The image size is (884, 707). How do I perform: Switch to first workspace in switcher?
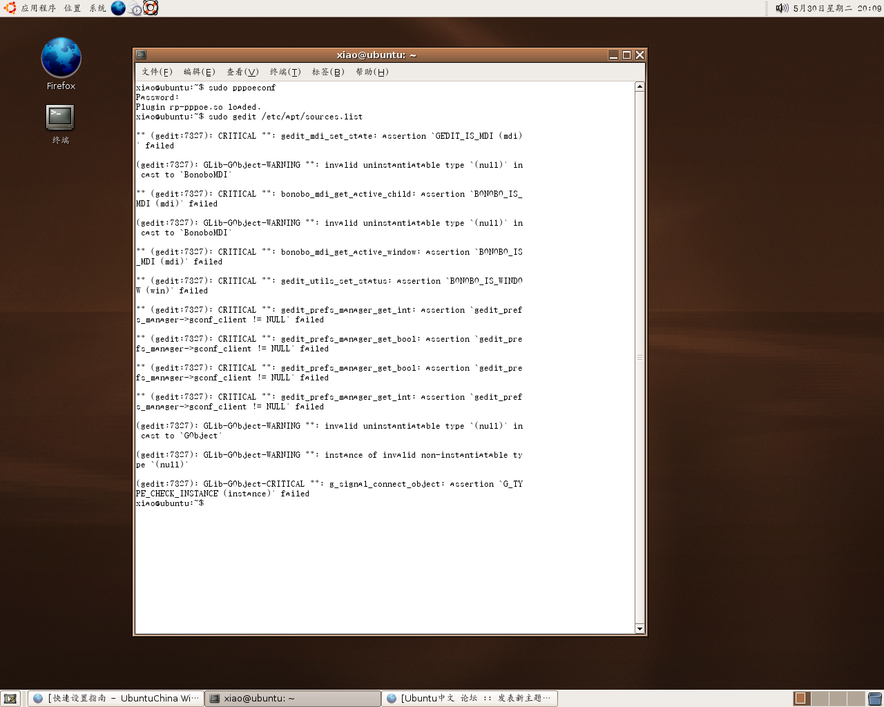point(801,699)
